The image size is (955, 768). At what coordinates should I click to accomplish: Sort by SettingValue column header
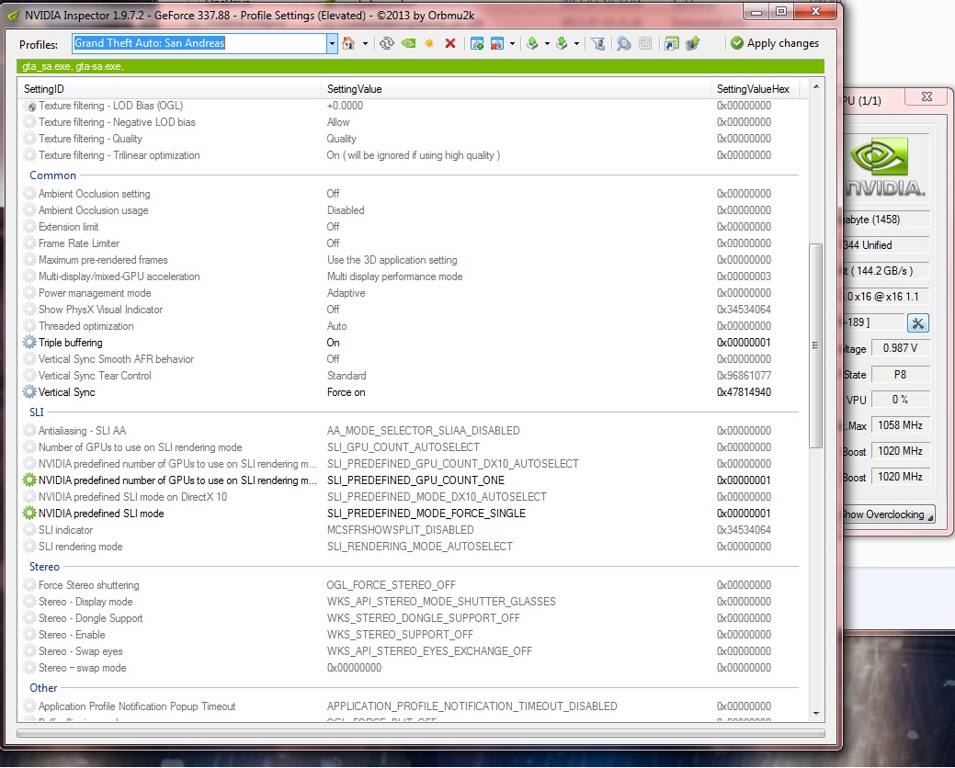(x=516, y=89)
